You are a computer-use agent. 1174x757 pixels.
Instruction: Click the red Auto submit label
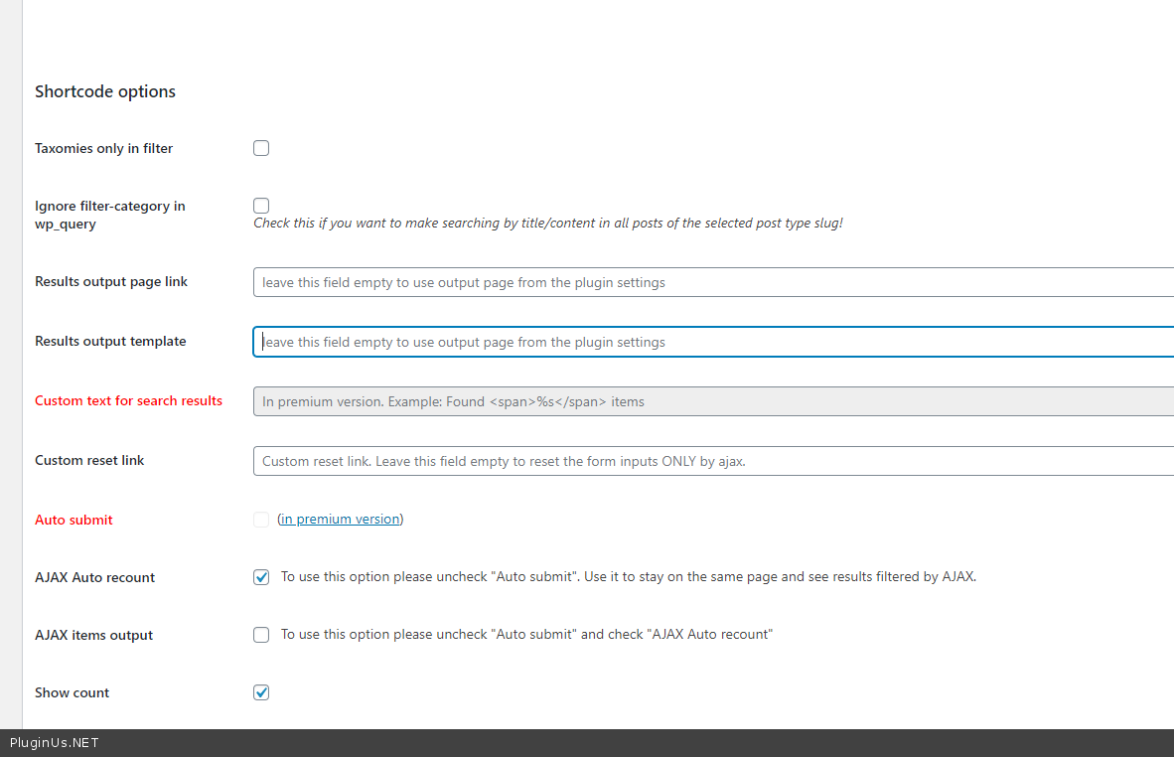[73, 520]
